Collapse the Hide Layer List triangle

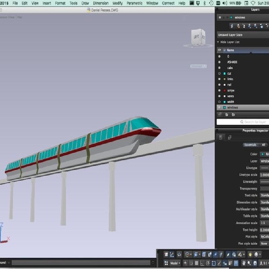(218, 42)
